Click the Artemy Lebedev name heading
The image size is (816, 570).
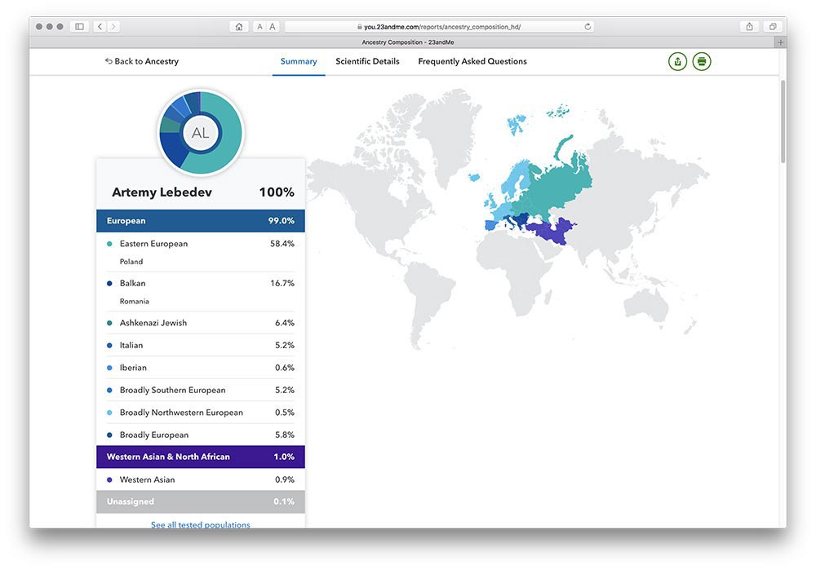(162, 192)
